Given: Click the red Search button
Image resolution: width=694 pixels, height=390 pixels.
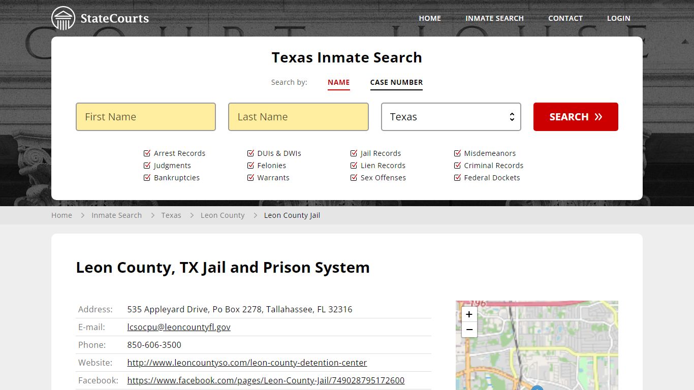Looking at the screenshot, I should tap(576, 117).
